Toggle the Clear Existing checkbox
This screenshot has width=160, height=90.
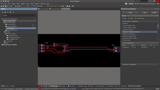coord(135,18)
